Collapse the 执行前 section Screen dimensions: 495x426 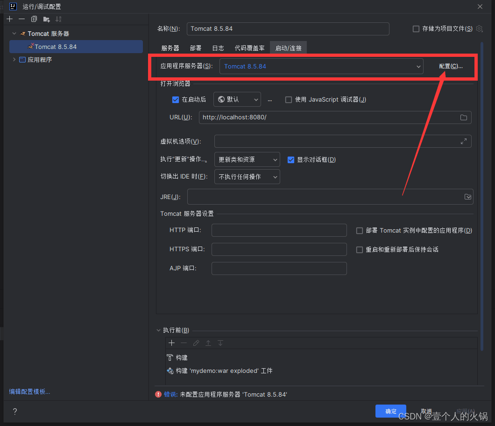pos(158,330)
